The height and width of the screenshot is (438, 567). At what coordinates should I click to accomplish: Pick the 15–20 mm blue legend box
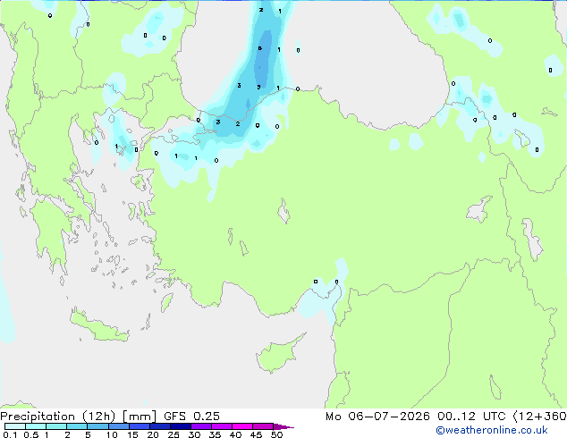pos(140,426)
